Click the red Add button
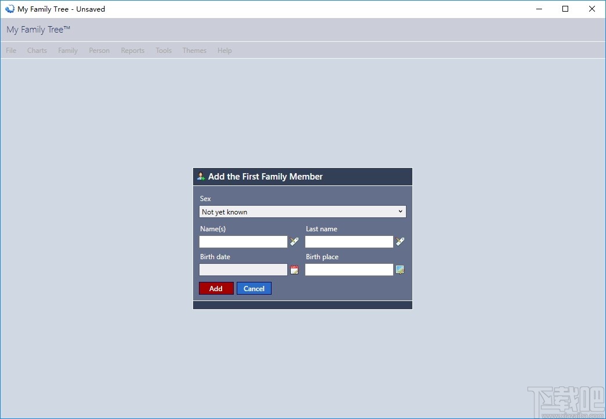The height and width of the screenshot is (419, 606). (216, 288)
